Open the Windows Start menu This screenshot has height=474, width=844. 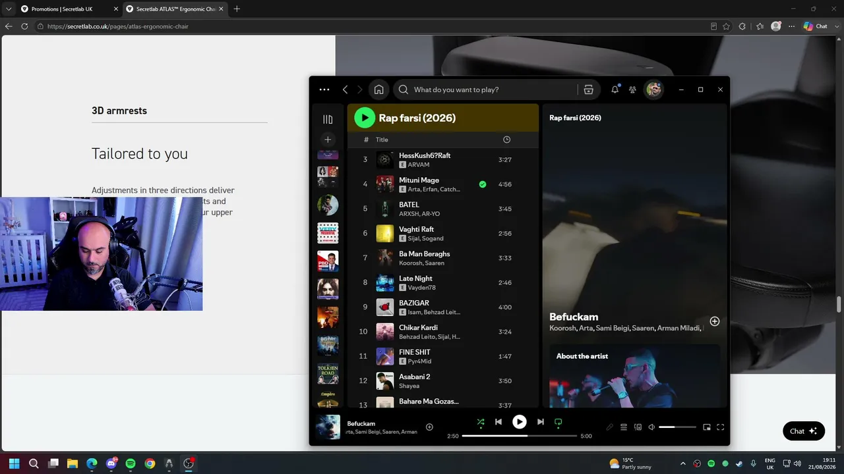(14, 463)
